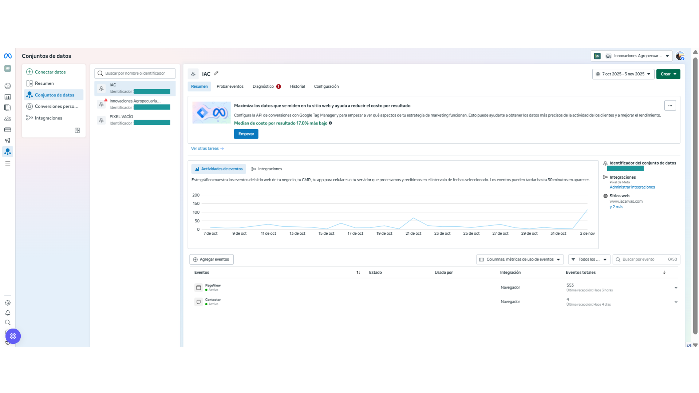Open the Crear dropdown button
Screen dimensions: 699x393
coord(668,74)
